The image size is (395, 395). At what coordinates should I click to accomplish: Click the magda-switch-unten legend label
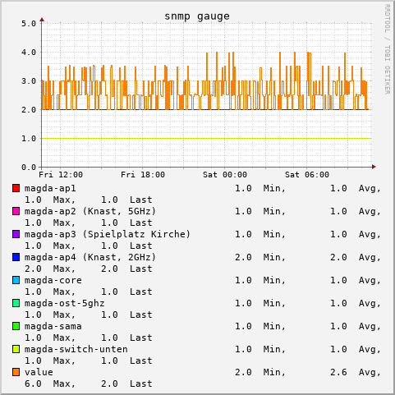[76, 349]
